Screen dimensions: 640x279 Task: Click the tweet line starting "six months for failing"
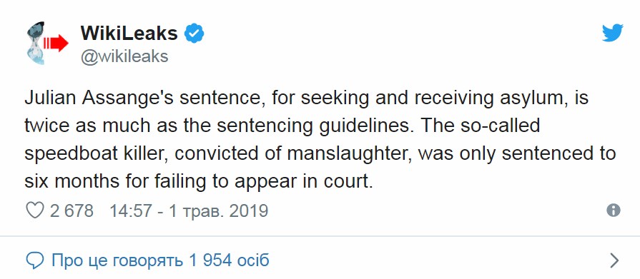click(199, 182)
